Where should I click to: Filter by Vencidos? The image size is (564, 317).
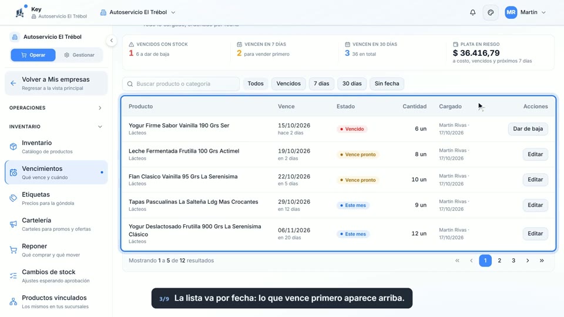(288, 84)
